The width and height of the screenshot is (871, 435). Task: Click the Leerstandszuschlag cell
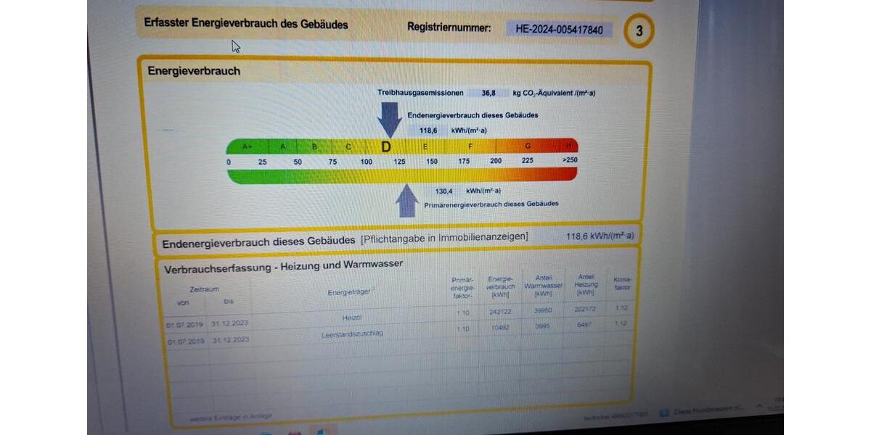pyautogui.click(x=352, y=334)
